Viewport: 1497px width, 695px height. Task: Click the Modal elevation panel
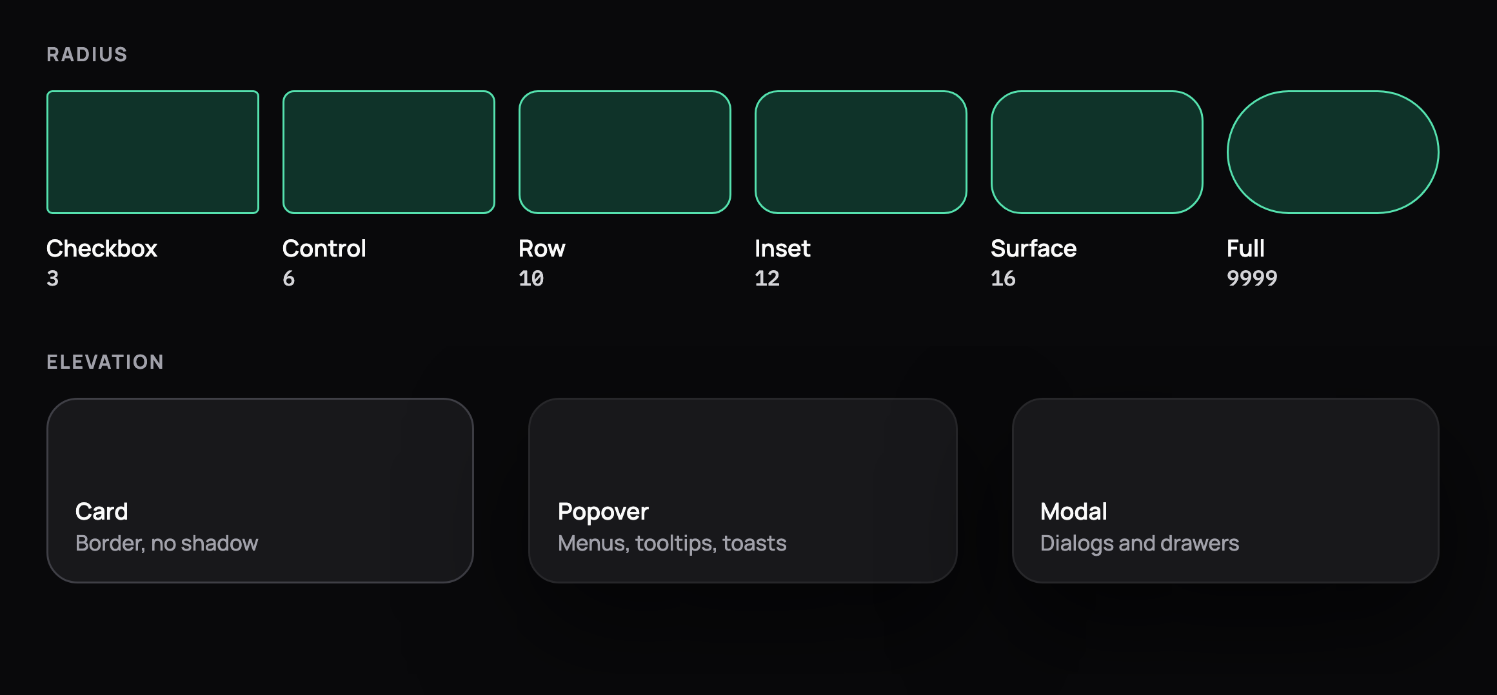(1225, 491)
